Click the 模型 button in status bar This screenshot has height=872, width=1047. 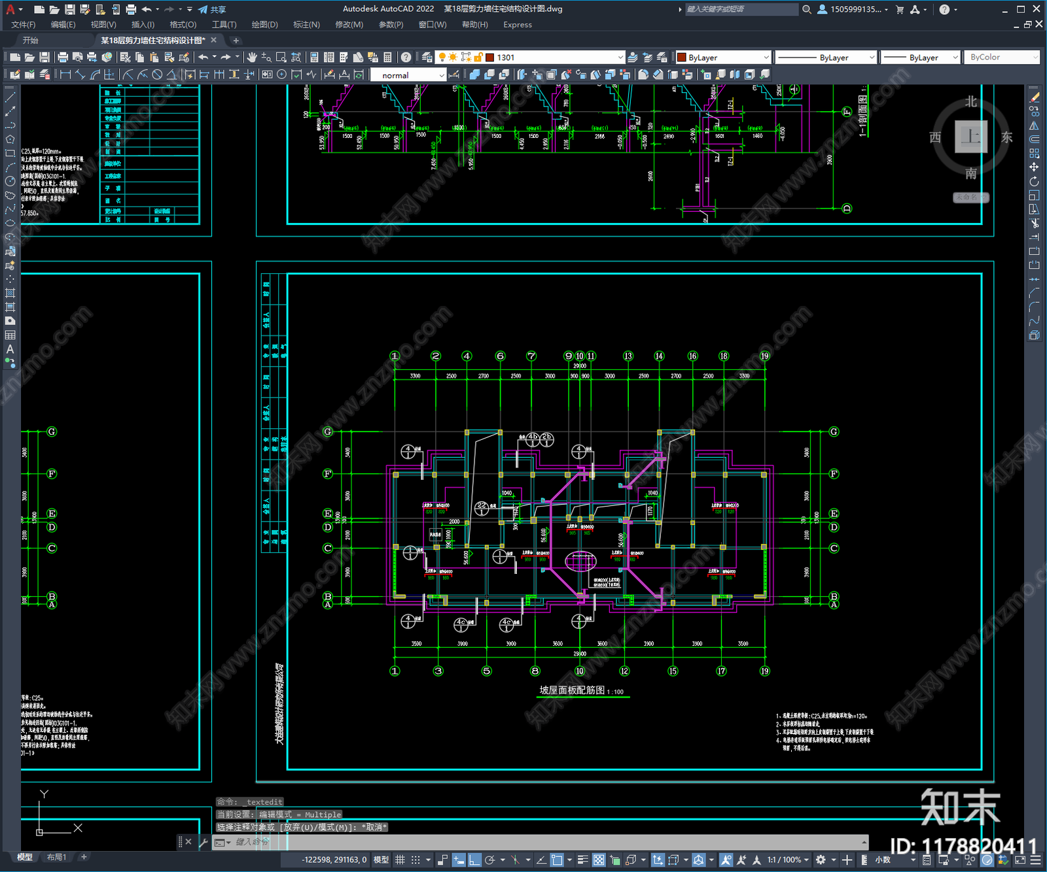tap(381, 860)
